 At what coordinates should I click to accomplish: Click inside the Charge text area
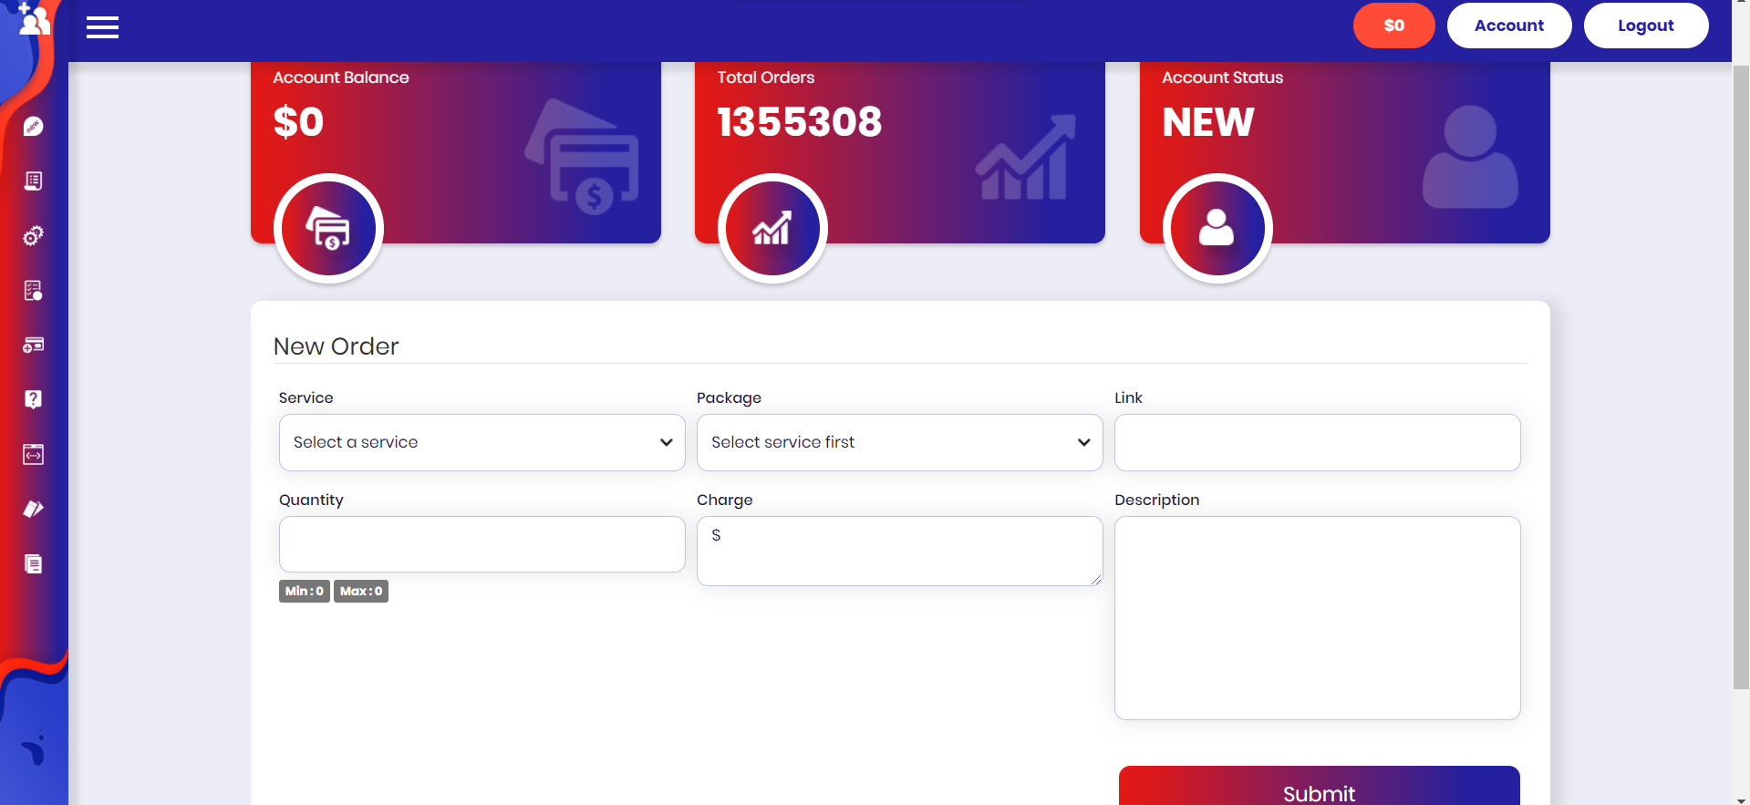click(899, 551)
